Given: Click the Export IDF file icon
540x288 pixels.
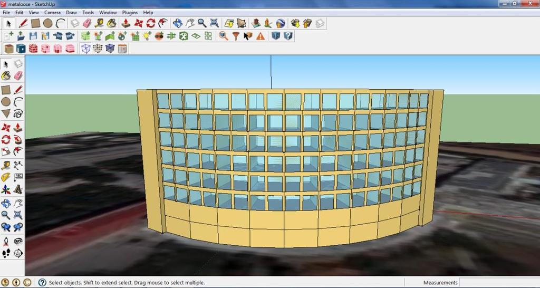Looking at the screenshot, I should click(70, 36).
